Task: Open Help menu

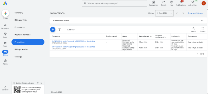Action: pos(172,3)
